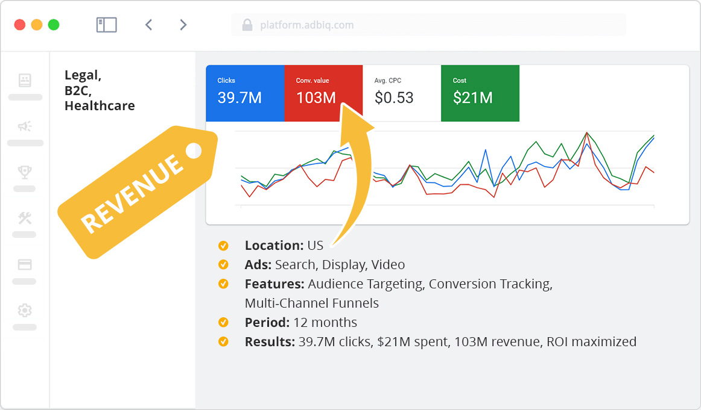The width and height of the screenshot is (701, 410).
Task: Click the Legal, B2C, Healthcare heading
Action: coord(100,90)
